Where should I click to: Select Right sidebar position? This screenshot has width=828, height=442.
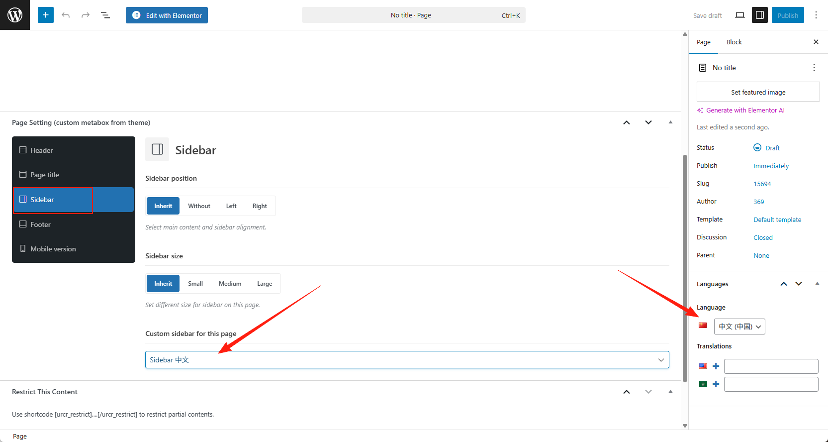click(x=260, y=206)
